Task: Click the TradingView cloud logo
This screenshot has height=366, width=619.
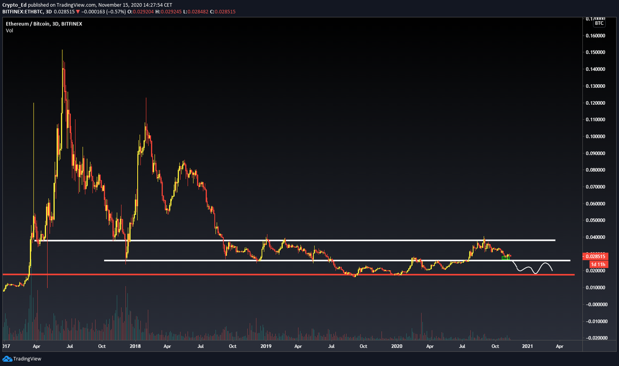Action: click(7, 359)
